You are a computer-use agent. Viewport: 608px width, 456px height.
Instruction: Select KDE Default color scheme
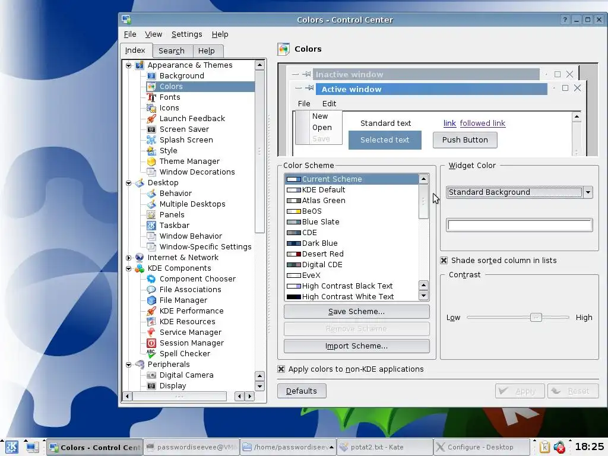(352, 189)
